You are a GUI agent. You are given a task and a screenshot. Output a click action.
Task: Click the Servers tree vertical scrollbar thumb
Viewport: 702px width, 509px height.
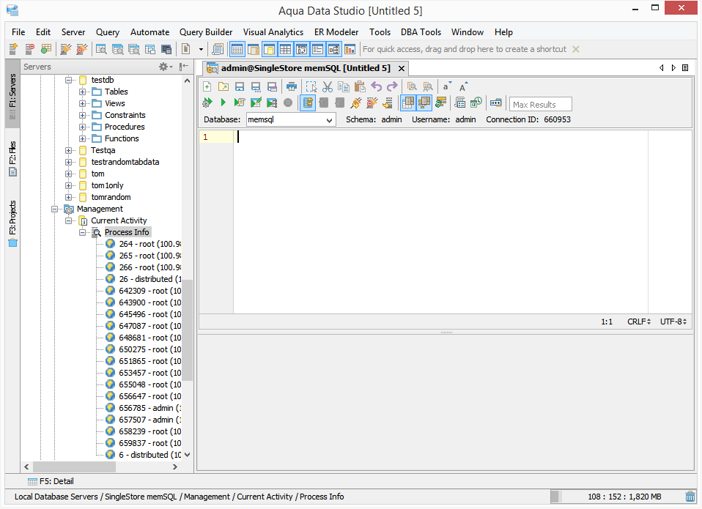point(188,330)
